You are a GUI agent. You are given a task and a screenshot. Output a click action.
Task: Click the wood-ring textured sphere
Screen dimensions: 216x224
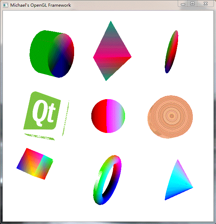pos(170,117)
